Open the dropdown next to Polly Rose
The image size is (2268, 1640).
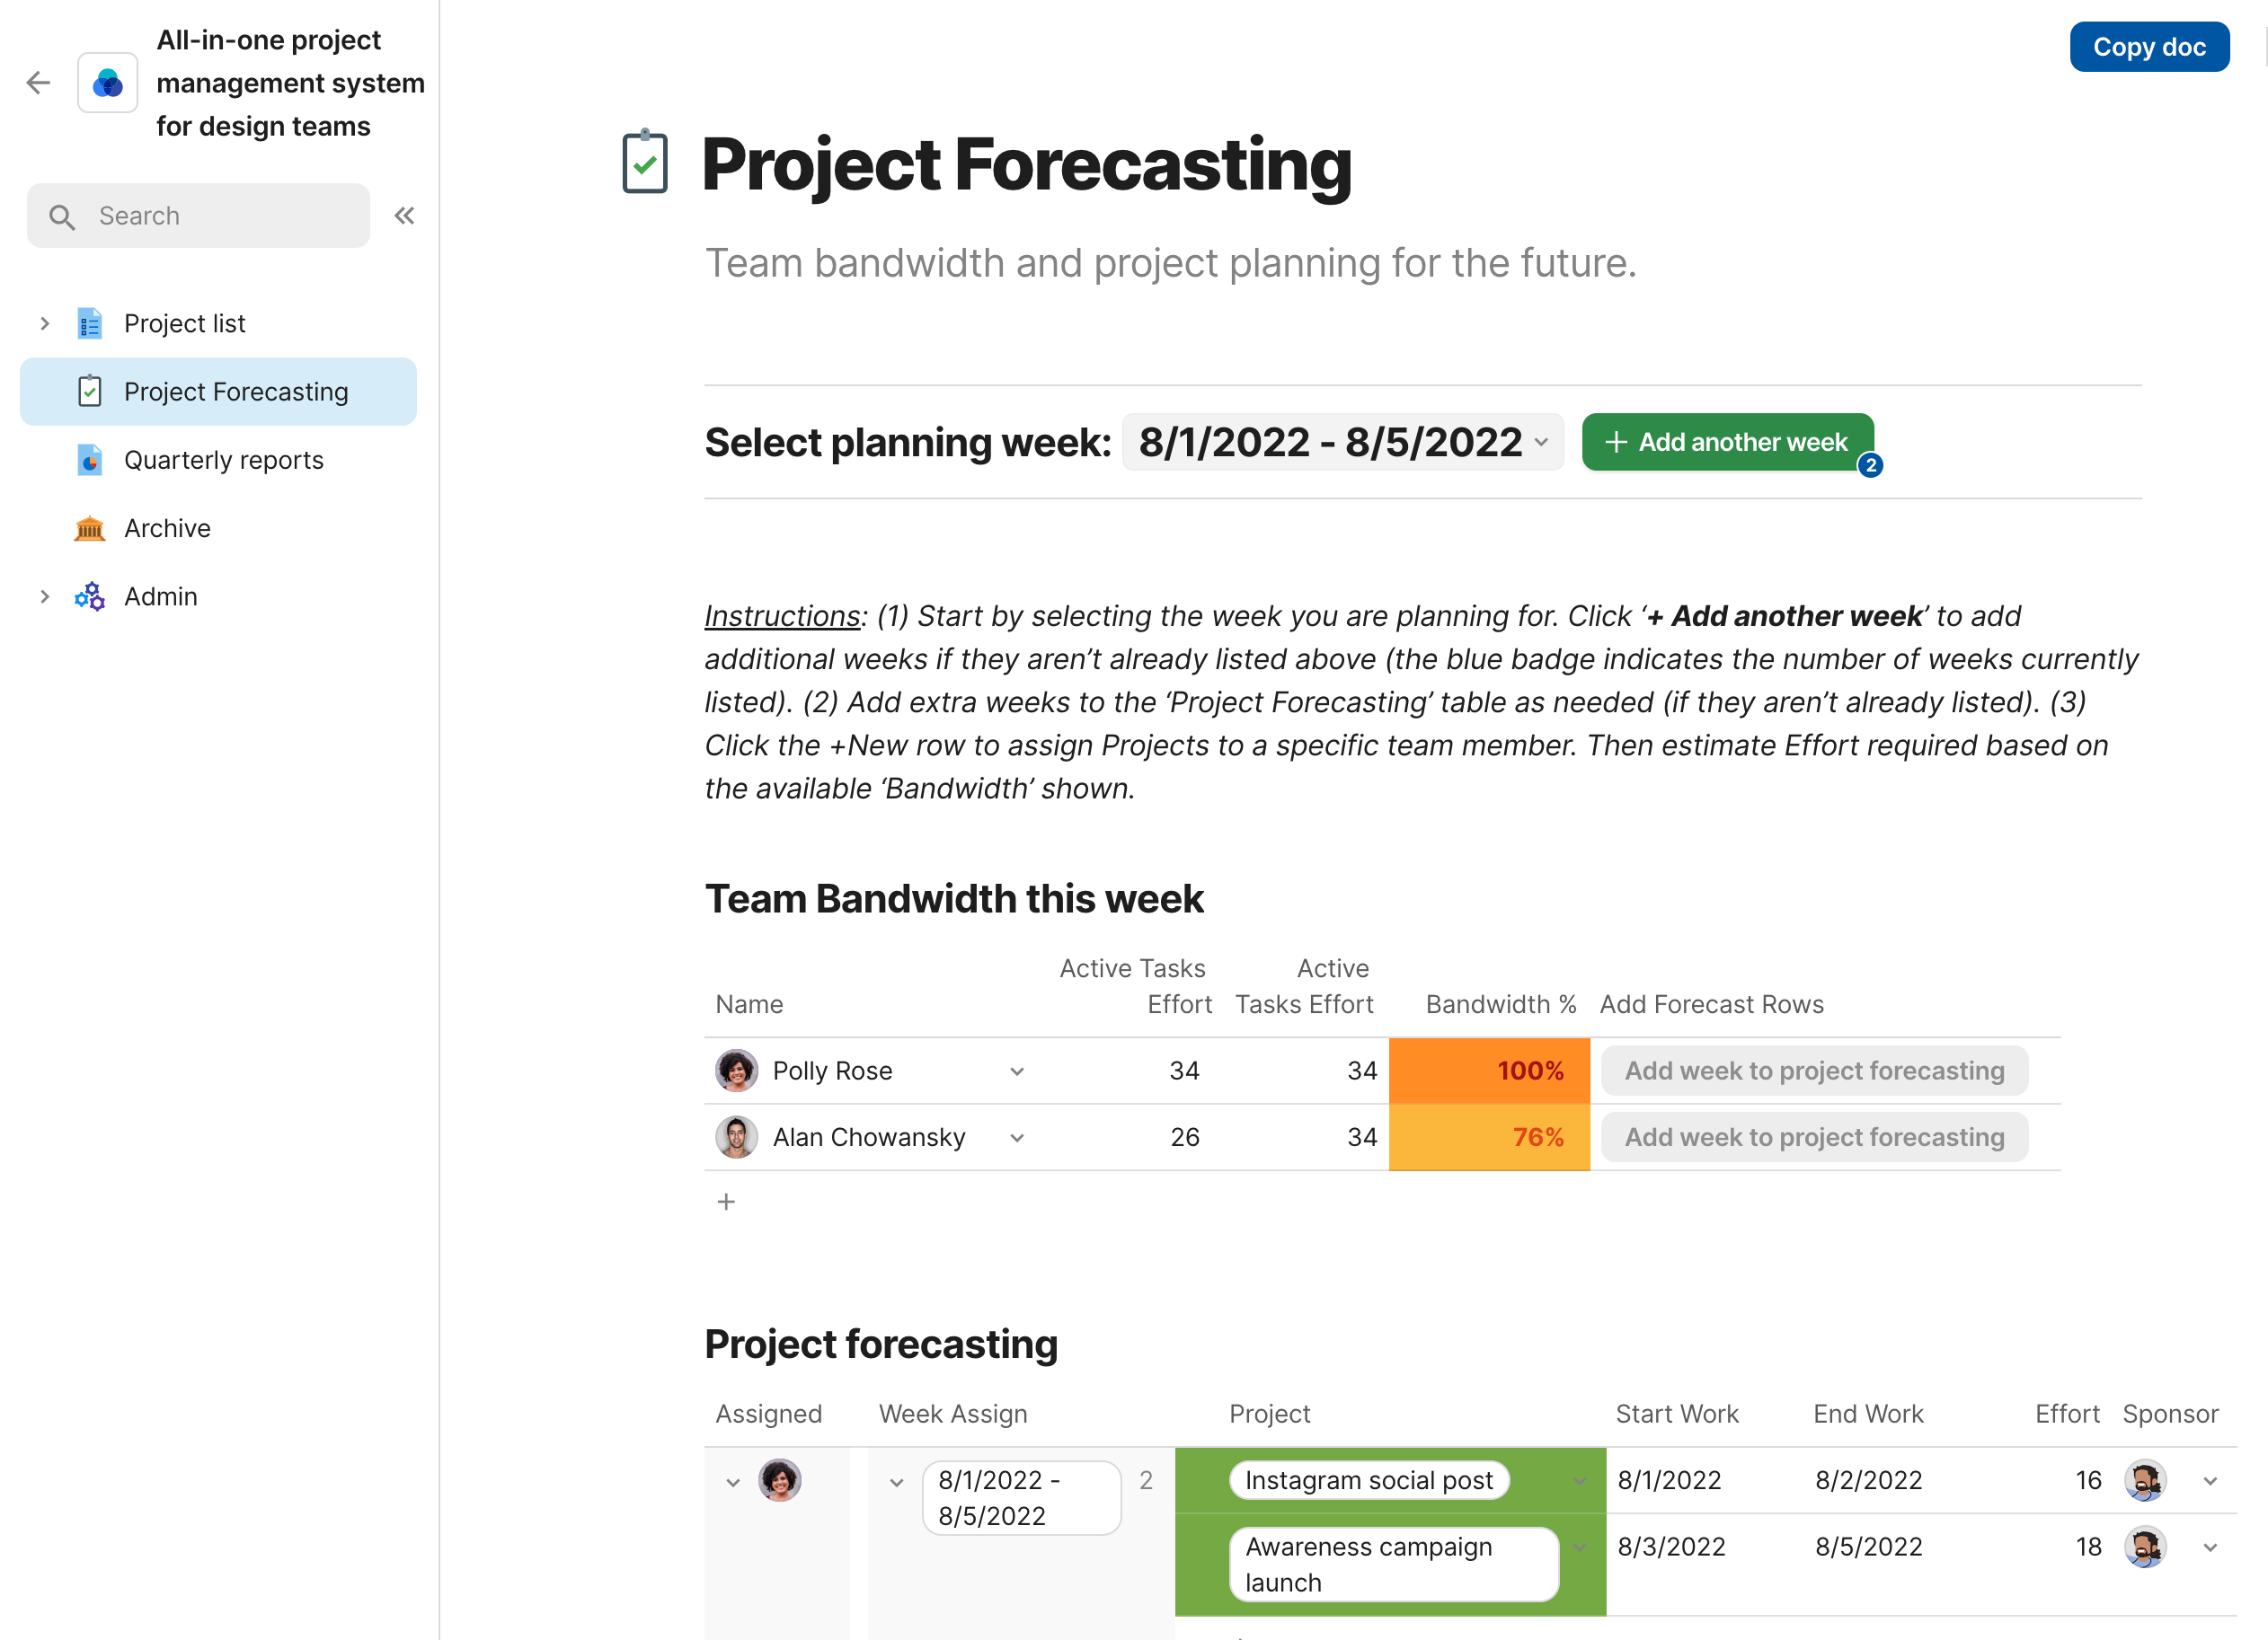click(1017, 1071)
